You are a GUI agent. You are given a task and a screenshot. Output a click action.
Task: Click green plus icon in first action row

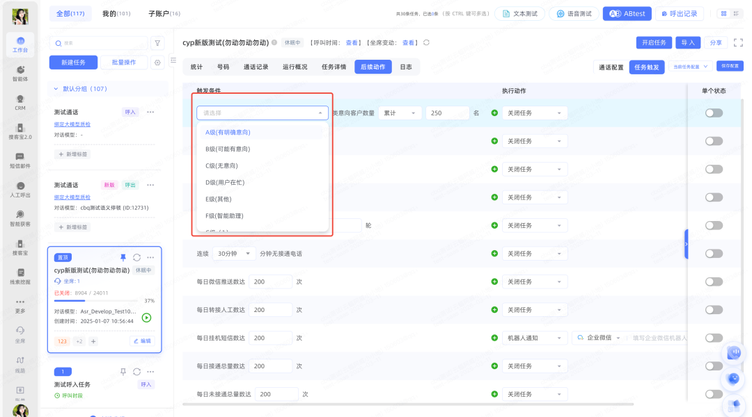click(x=494, y=113)
